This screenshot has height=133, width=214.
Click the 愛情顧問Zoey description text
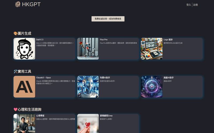click(106, 119)
